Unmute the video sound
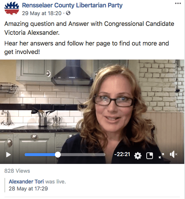The height and width of the screenshot is (199, 185). [173, 155]
